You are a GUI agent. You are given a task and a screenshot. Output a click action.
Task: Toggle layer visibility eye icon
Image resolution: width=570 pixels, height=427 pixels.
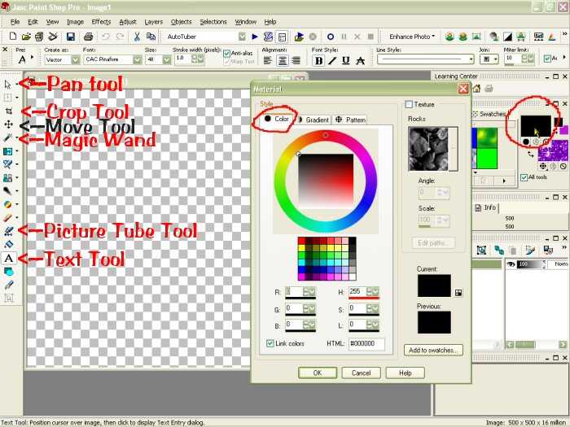click(x=511, y=264)
